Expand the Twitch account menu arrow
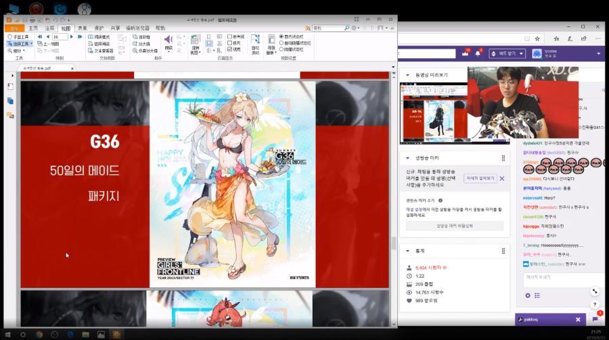609x340 pixels. pyautogui.click(x=599, y=53)
